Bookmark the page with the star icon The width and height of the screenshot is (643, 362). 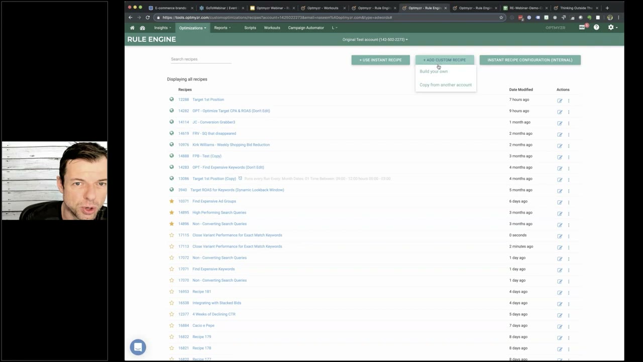(x=501, y=18)
